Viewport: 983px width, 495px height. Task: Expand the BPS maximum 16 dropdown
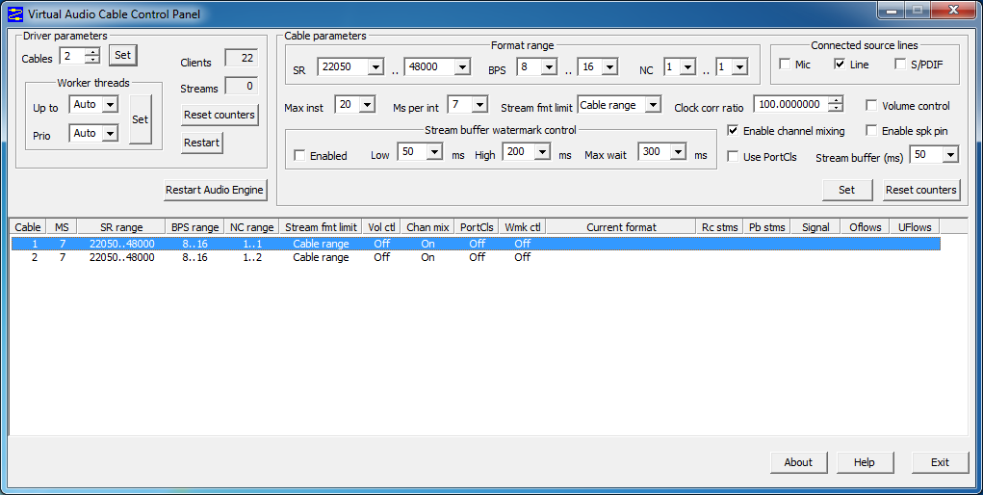tap(609, 66)
